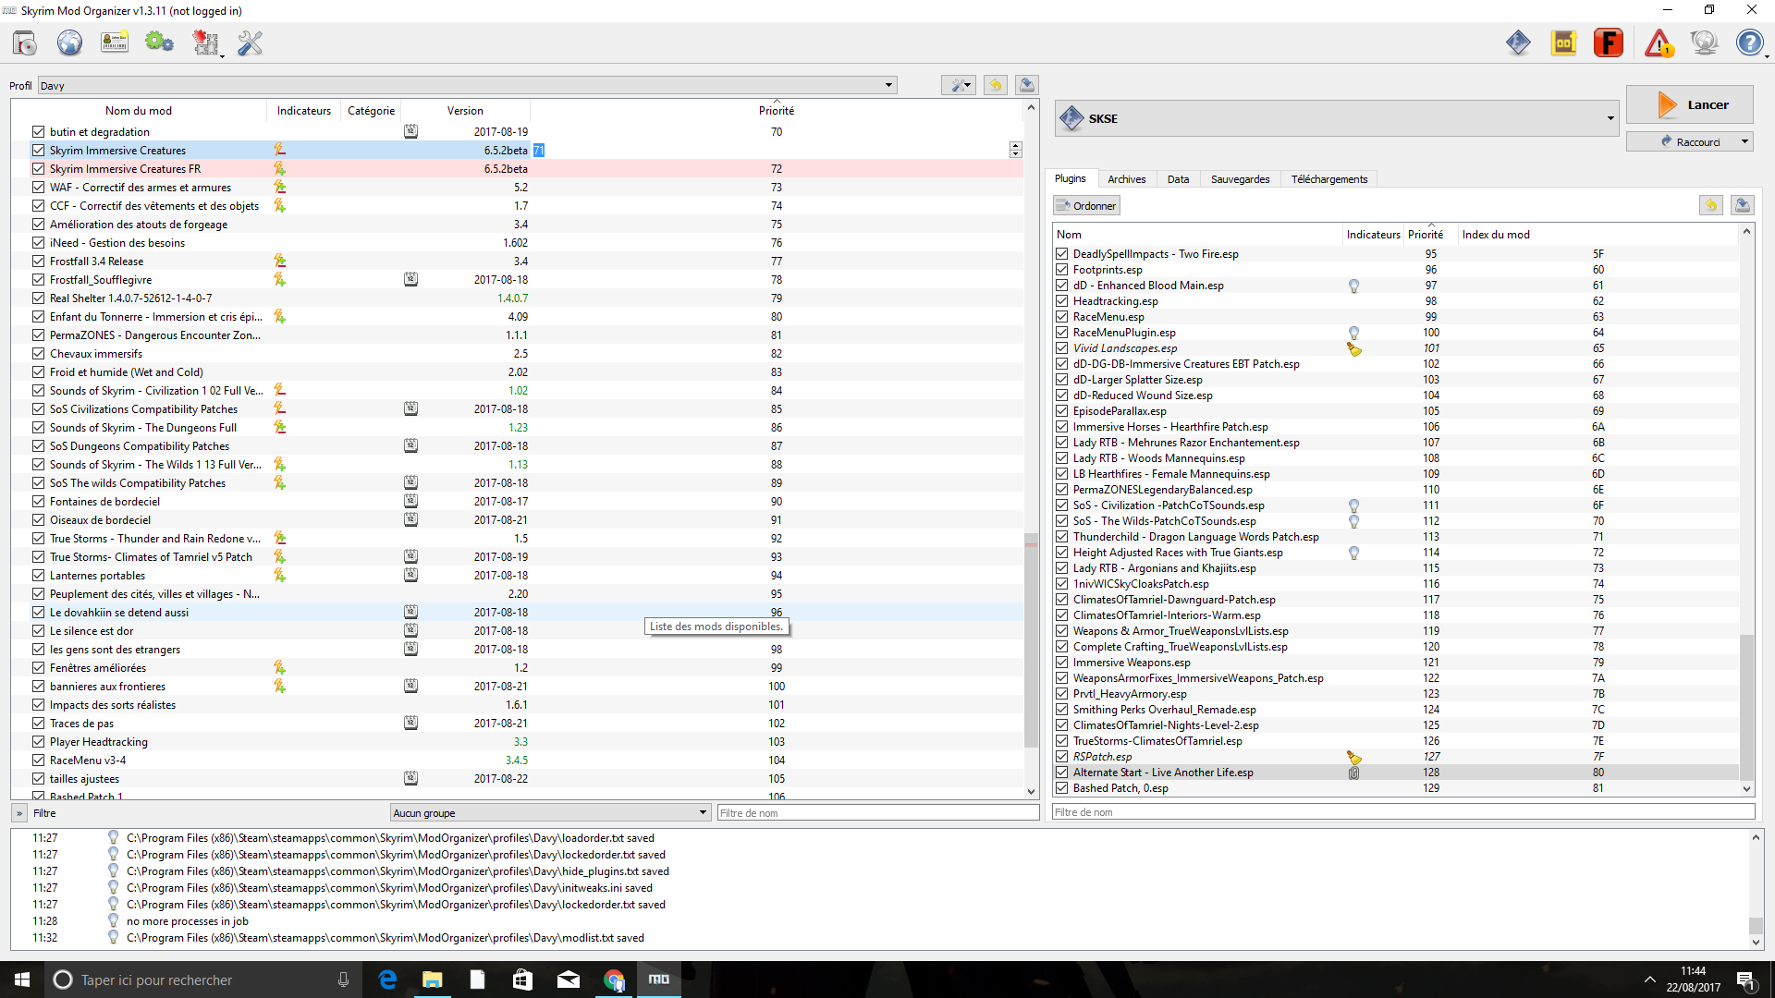Open Google Chrome from the taskbar

tap(614, 980)
